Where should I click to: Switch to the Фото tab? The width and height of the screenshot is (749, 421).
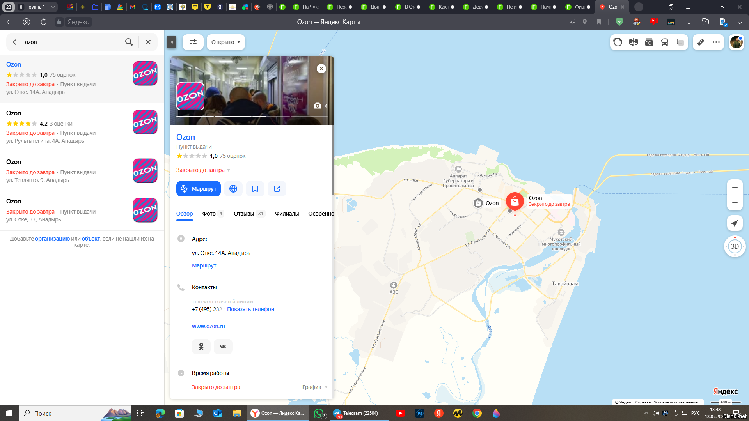pos(213,214)
